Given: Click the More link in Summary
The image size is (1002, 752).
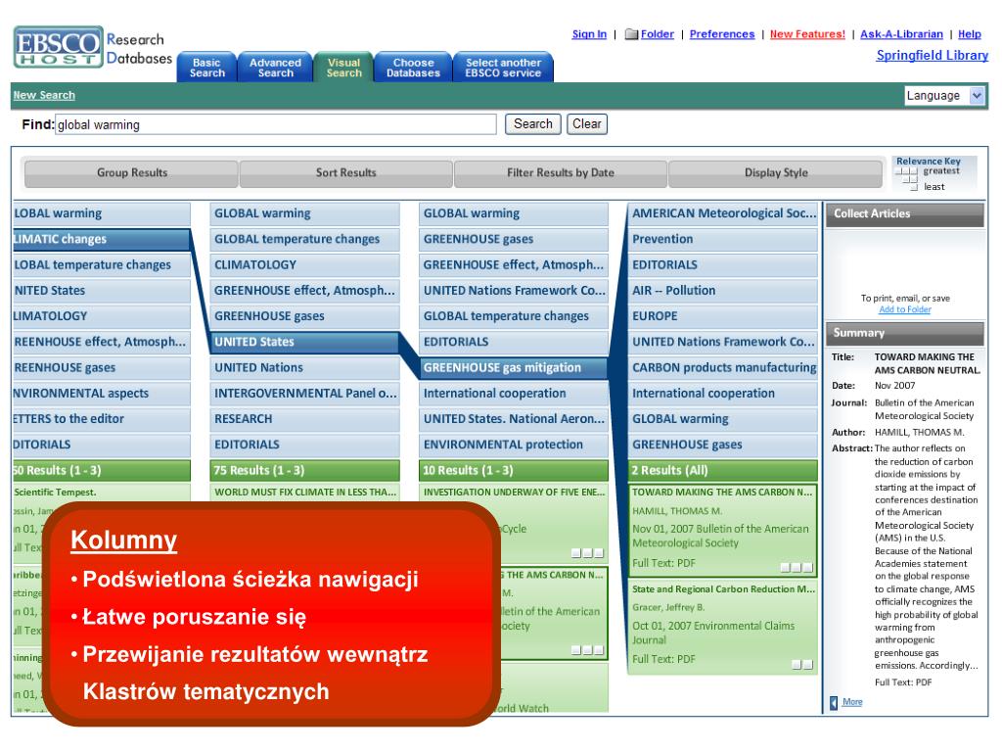Looking at the screenshot, I should click(852, 702).
